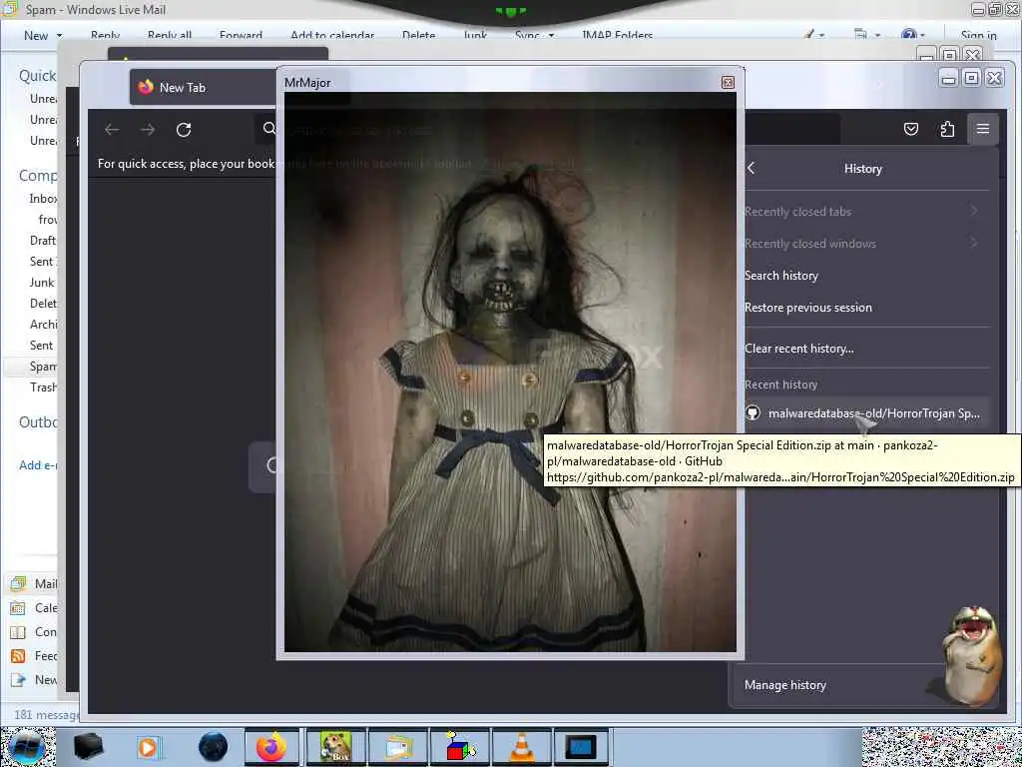The height and width of the screenshot is (767, 1022).
Task: Open VLC media player from taskbar
Action: [521, 747]
